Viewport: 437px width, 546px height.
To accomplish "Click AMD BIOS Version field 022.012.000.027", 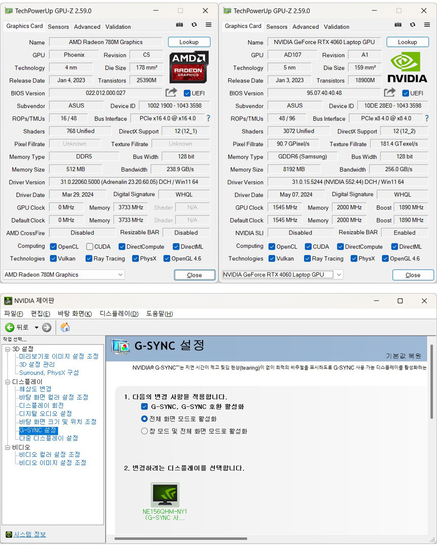I will (x=106, y=93).
